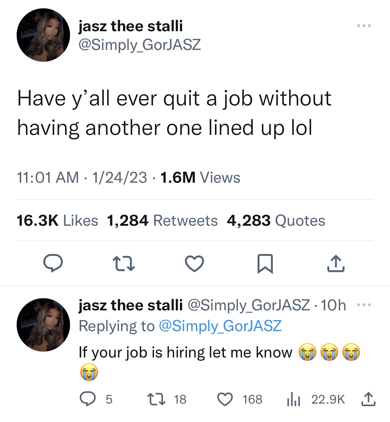Open jasz thee stalli's top profile picture
This screenshot has height=422, width=390.
click(x=43, y=35)
